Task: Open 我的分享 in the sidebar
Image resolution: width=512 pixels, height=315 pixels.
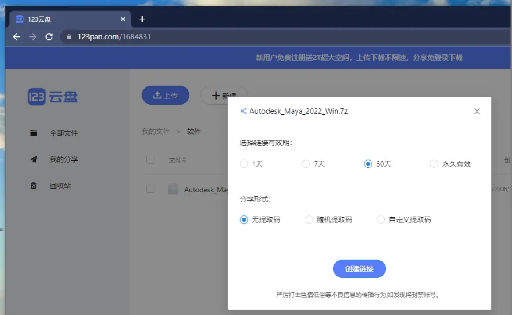Action: 64,159
